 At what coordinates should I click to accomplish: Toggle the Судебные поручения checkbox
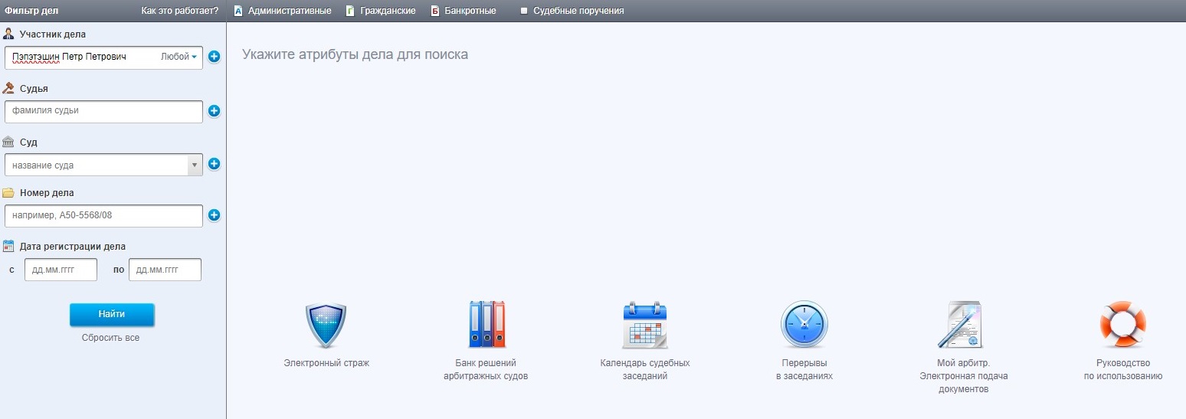click(525, 11)
